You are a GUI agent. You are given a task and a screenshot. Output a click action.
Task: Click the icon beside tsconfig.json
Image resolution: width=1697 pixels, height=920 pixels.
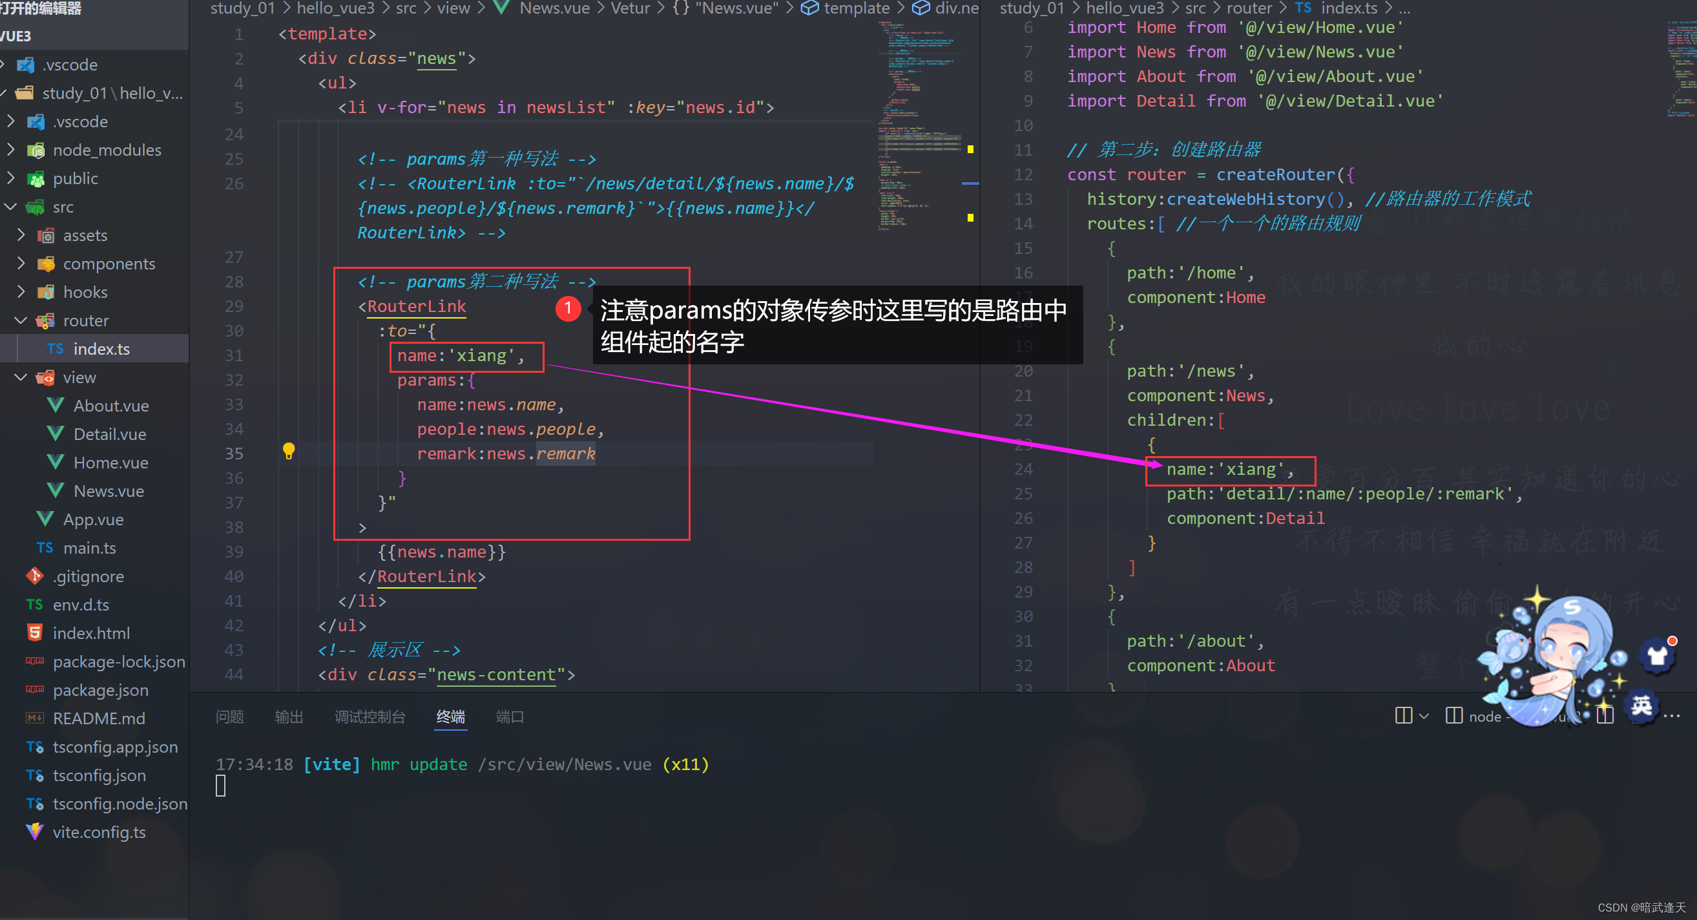(x=35, y=775)
